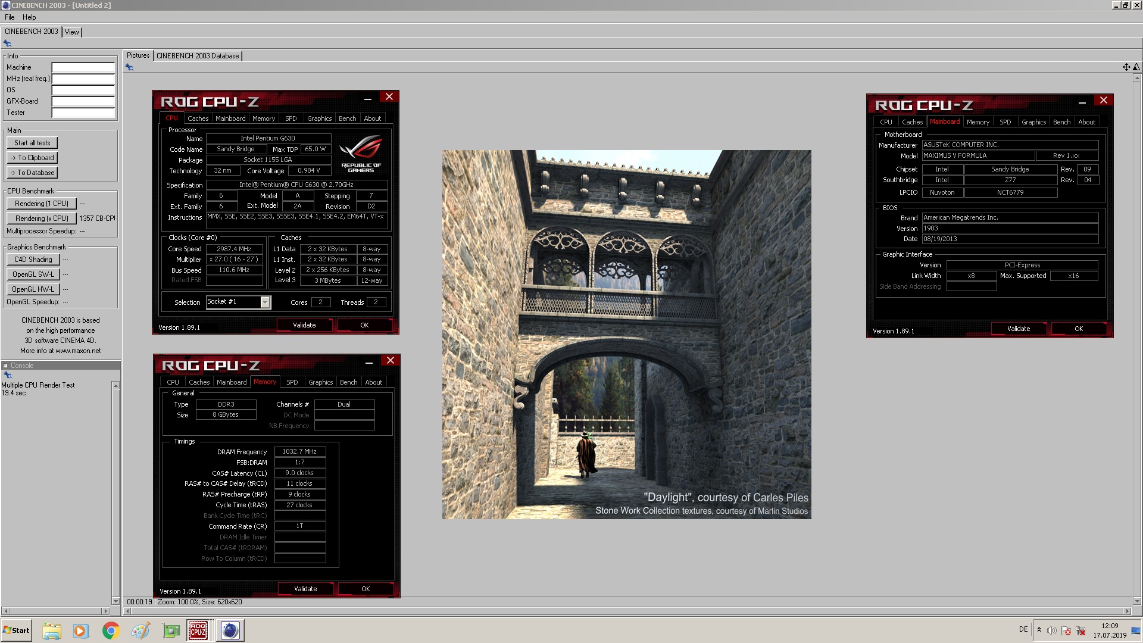Open SPD tab in the Memory CPU-Z window
The image size is (1143, 643).
pyautogui.click(x=292, y=382)
